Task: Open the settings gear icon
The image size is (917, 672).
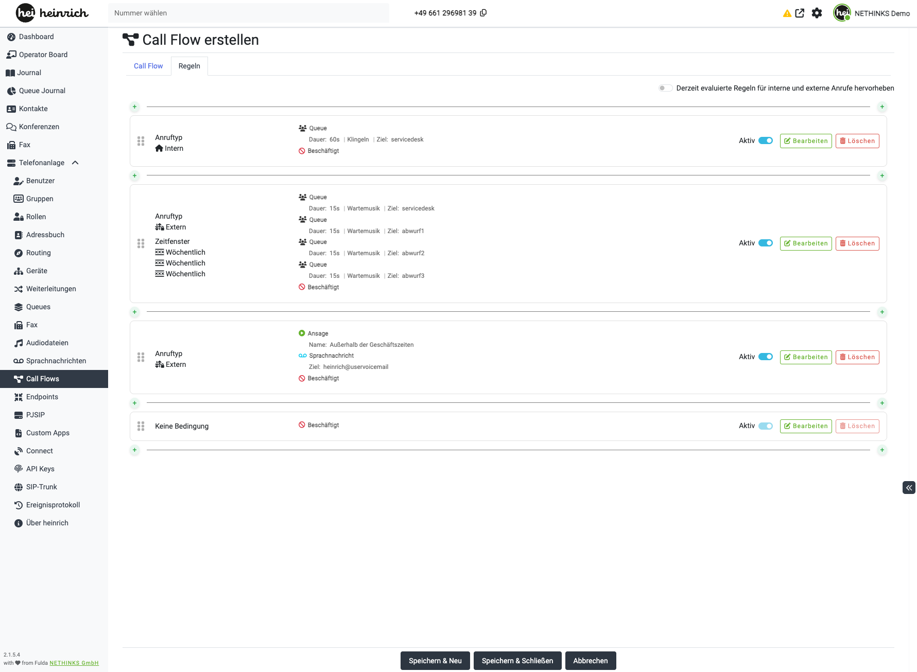Action: click(817, 13)
